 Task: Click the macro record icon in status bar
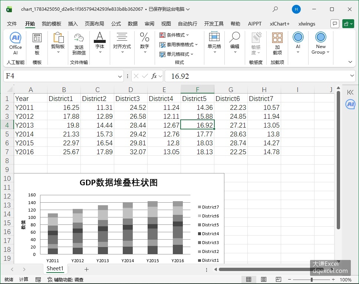(x=38, y=280)
